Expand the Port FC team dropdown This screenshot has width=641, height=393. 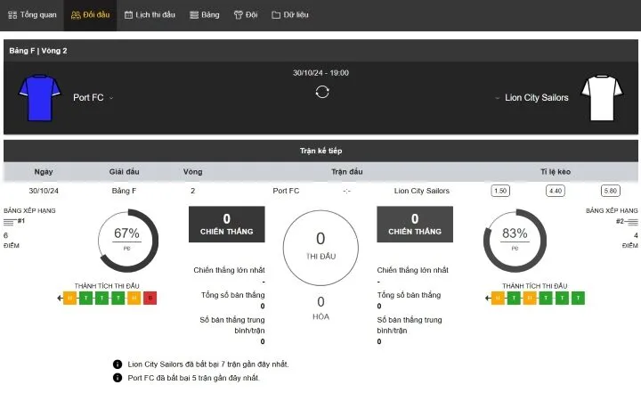tap(111, 98)
